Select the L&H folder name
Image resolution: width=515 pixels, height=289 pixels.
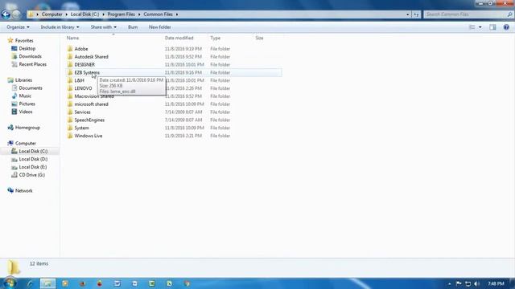tap(79, 80)
